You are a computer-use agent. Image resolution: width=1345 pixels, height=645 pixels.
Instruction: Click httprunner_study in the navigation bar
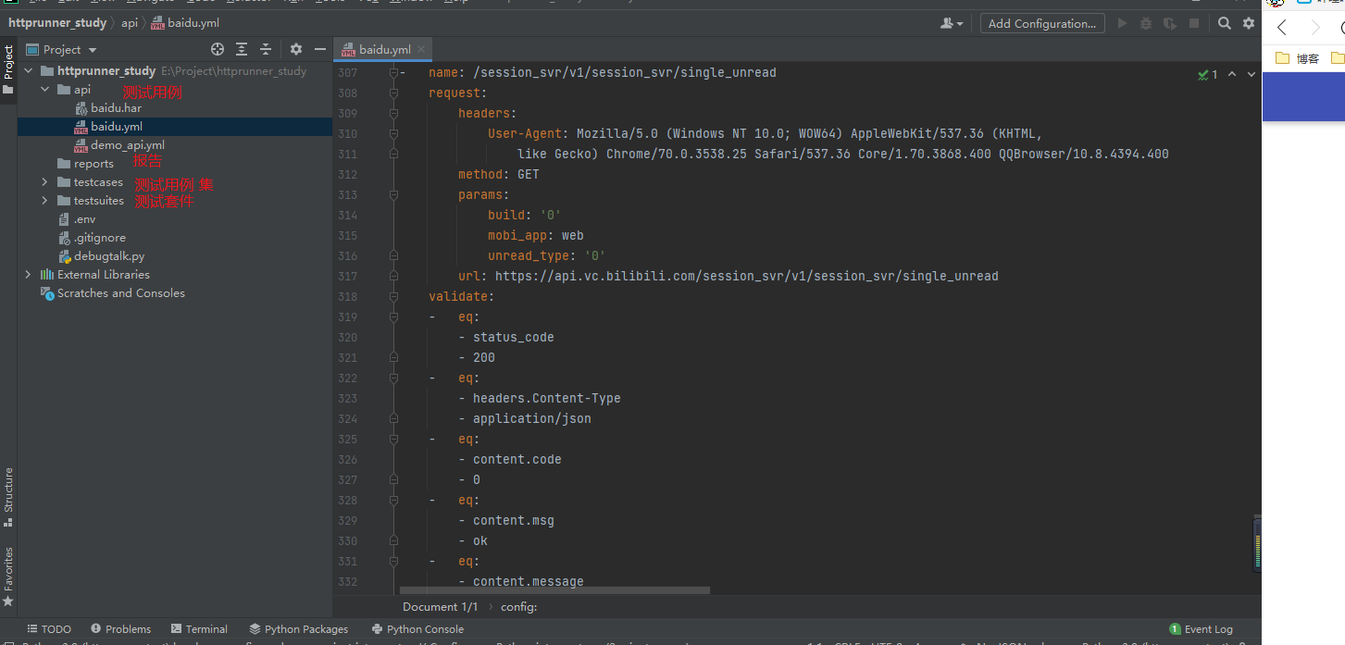point(57,22)
